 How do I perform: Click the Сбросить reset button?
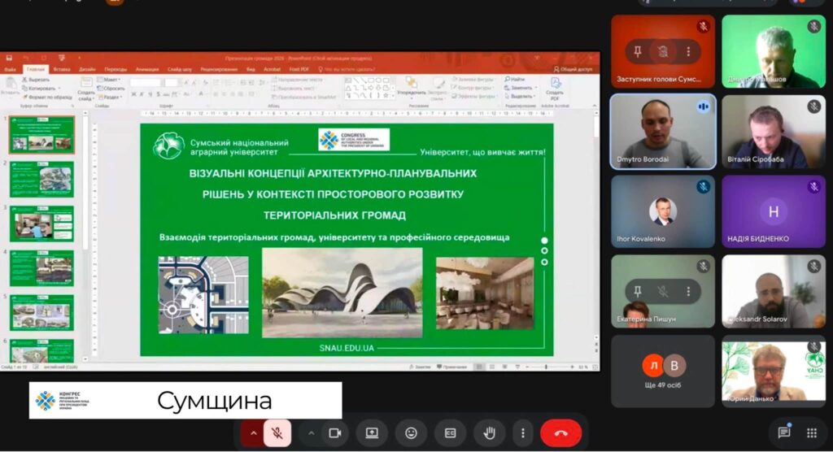pos(111,88)
